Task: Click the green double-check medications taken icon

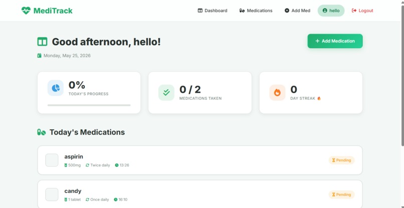Action: click(166, 92)
